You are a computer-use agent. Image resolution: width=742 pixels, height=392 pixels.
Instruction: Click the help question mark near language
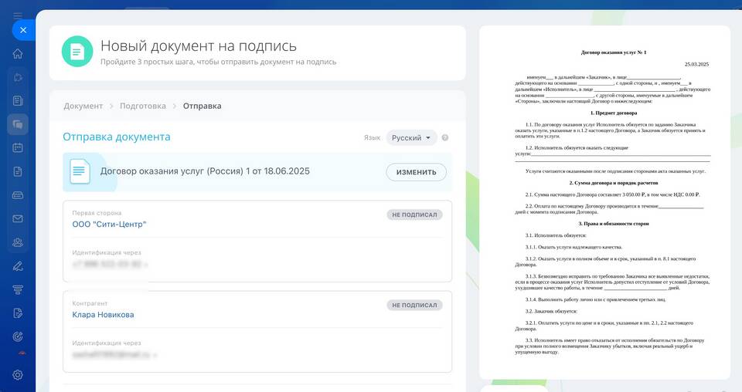click(x=445, y=138)
